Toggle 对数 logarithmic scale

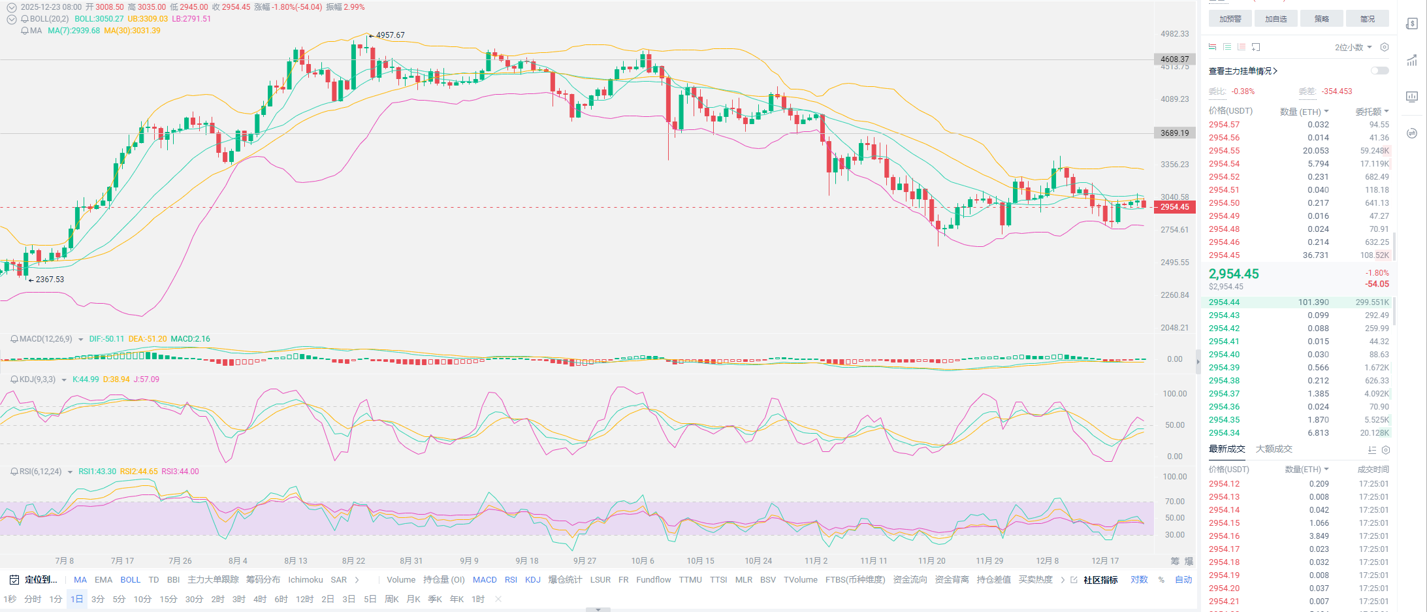pyautogui.click(x=1139, y=579)
